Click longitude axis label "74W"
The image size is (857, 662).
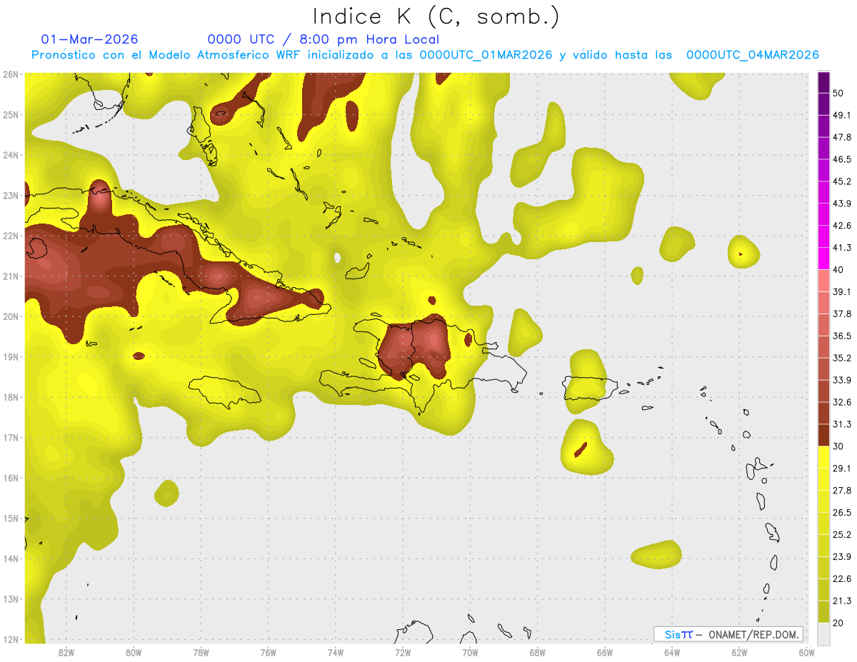coord(335,652)
